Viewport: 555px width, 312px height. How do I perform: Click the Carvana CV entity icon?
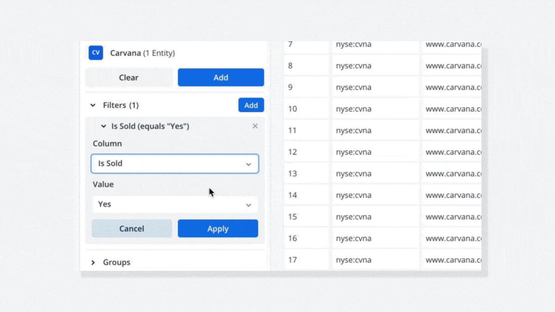[96, 53]
